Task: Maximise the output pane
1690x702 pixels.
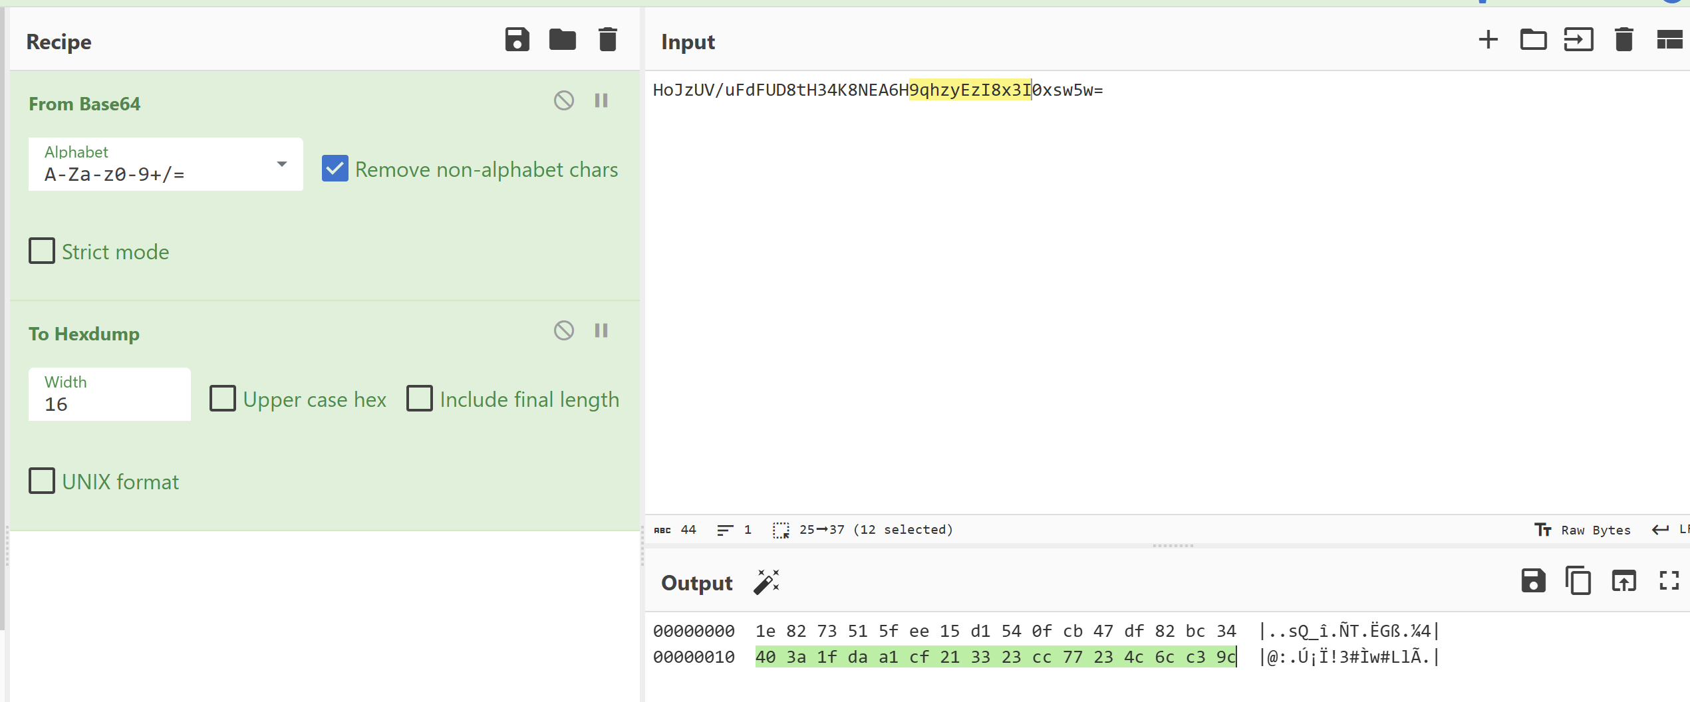Action: tap(1669, 581)
